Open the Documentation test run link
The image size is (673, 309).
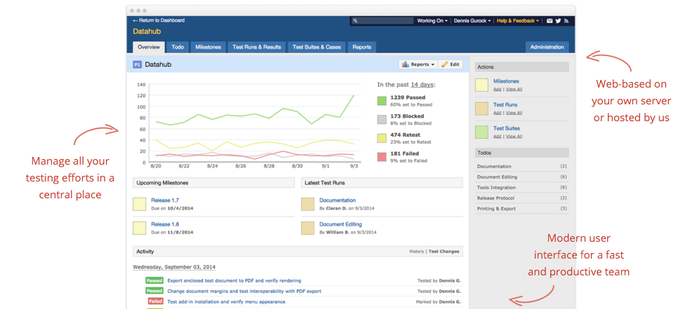click(338, 200)
